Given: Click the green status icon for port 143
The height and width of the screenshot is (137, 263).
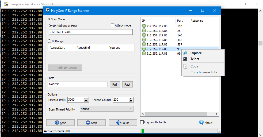Looking at the screenshot, I should point(144,35).
